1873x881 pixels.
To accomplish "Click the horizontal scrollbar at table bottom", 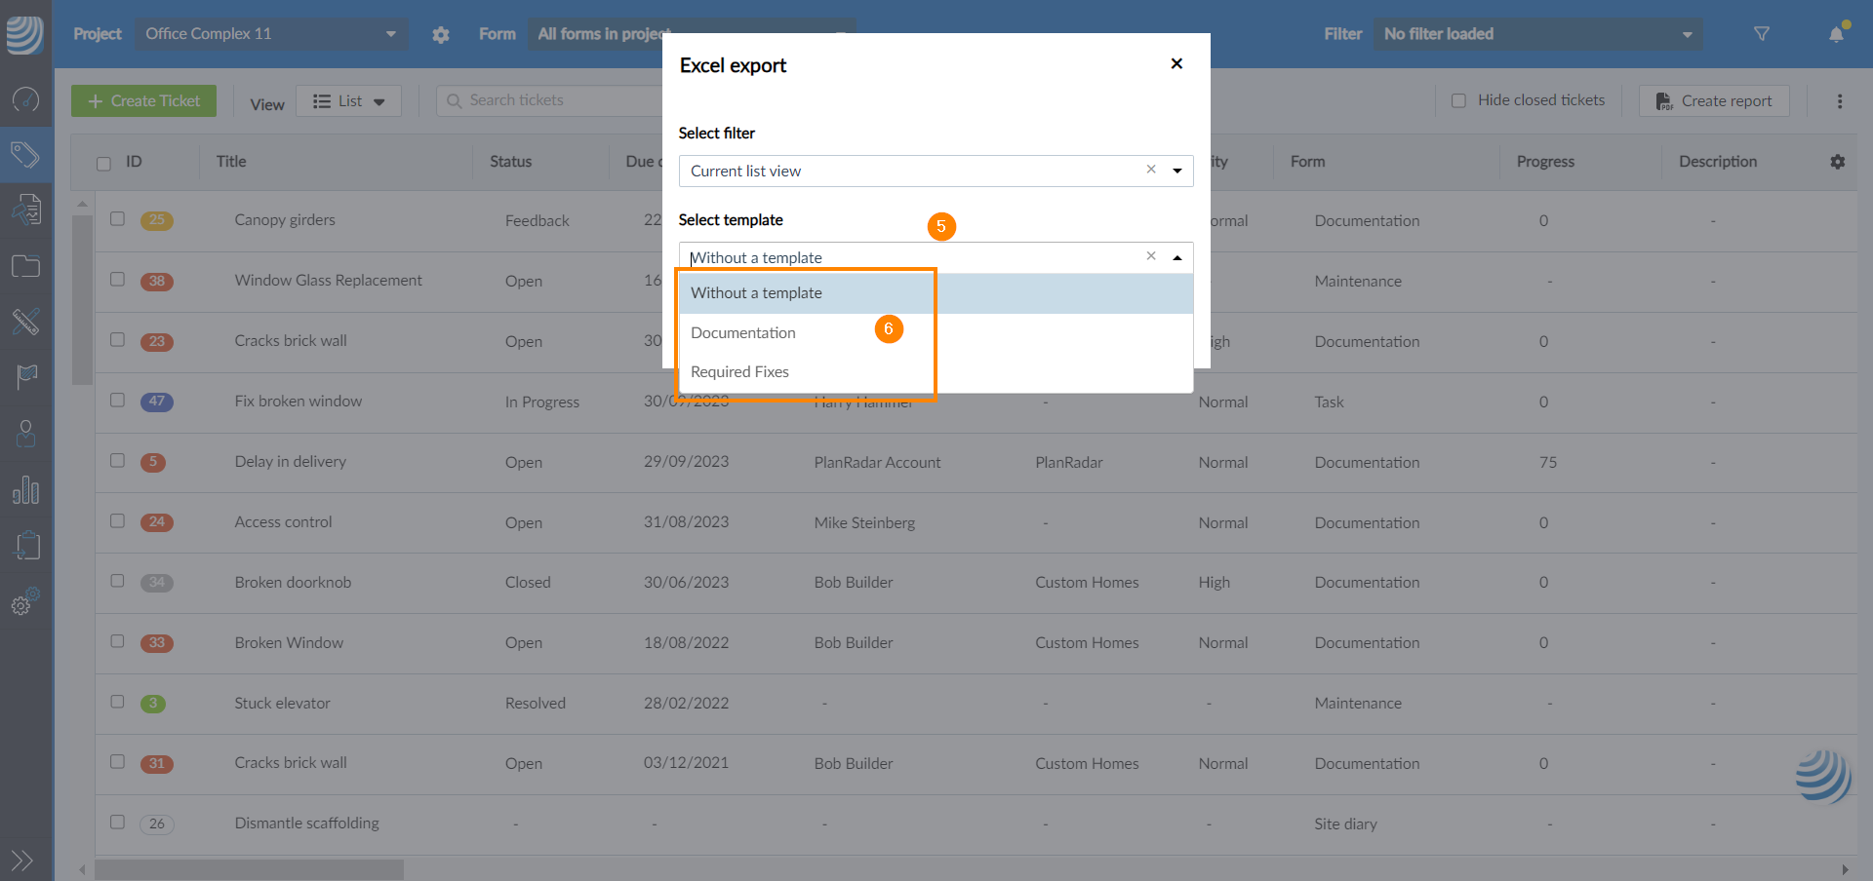I will [x=249, y=868].
